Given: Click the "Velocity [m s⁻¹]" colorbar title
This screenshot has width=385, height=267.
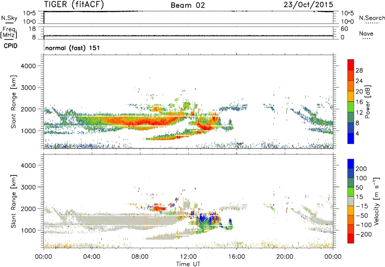Looking at the screenshot, I should point(377,201).
